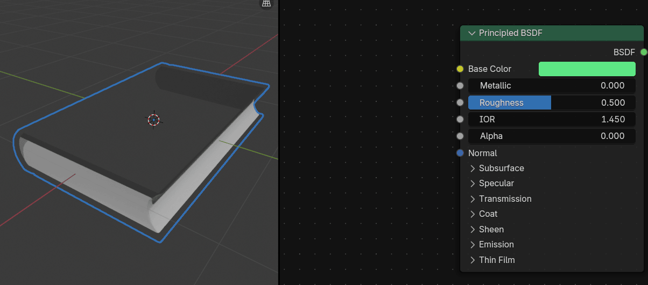Viewport: 648px width, 285px height.
Task: Click the Alpha input socket
Action: click(x=460, y=136)
